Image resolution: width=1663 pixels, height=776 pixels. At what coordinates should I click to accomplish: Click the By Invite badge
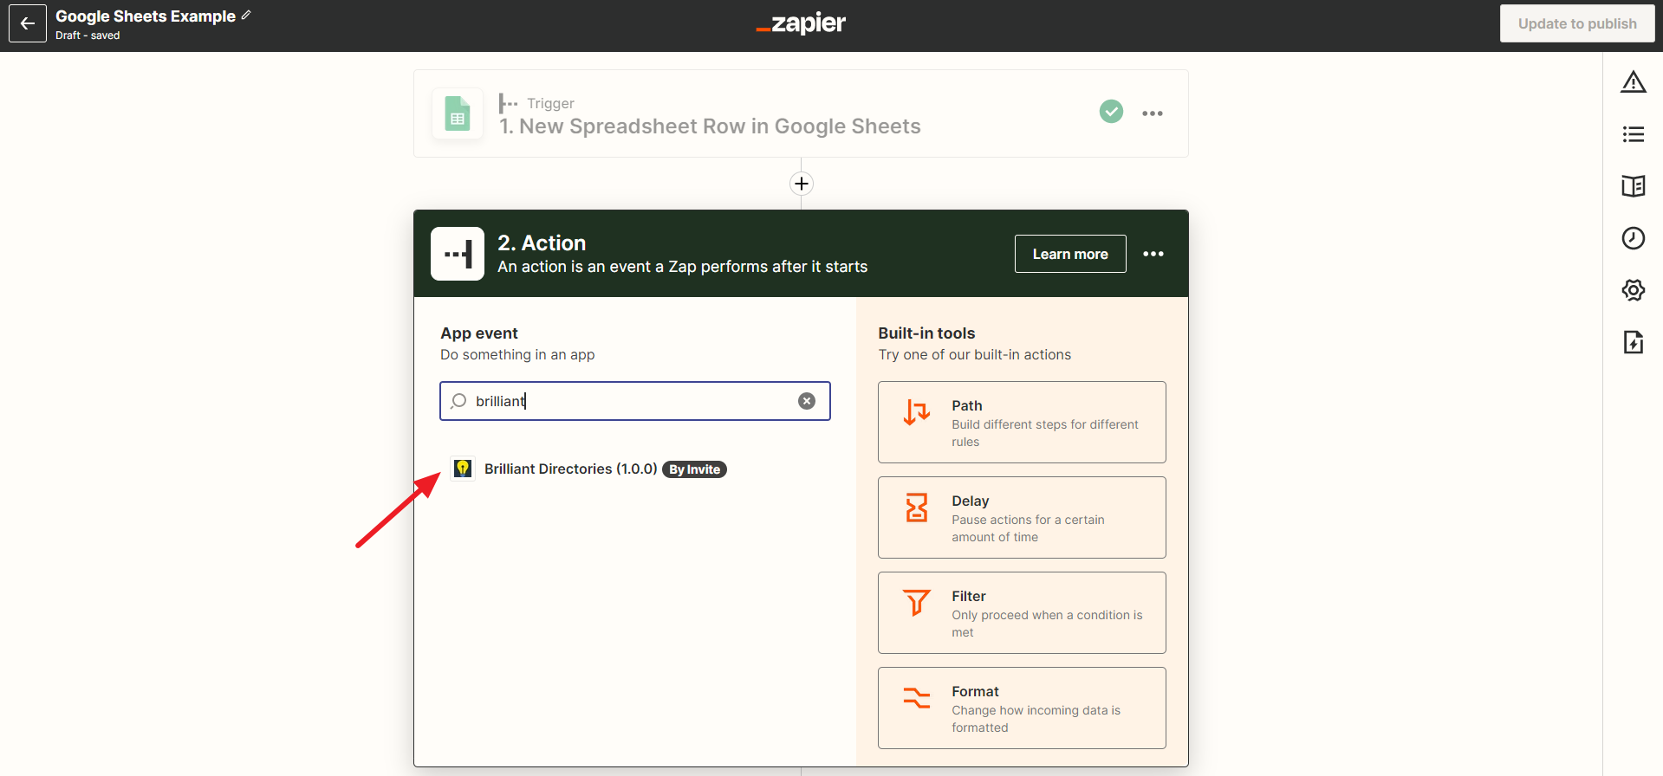point(694,469)
